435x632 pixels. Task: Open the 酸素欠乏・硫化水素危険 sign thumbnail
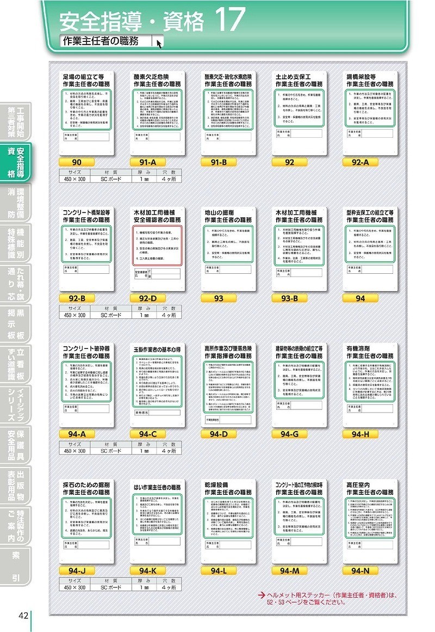[228, 113]
